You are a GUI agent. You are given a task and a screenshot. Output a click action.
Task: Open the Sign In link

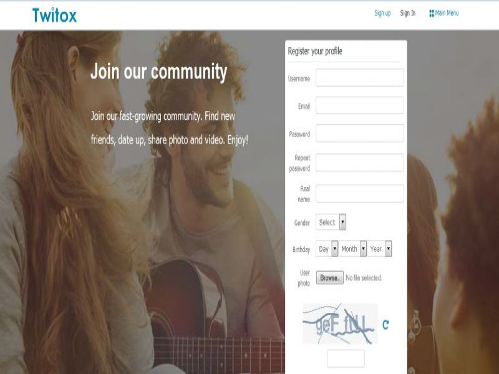[408, 13]
